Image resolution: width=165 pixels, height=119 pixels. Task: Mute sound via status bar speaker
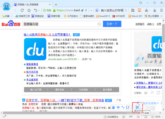pyautogui.click(x=138, y=117)
